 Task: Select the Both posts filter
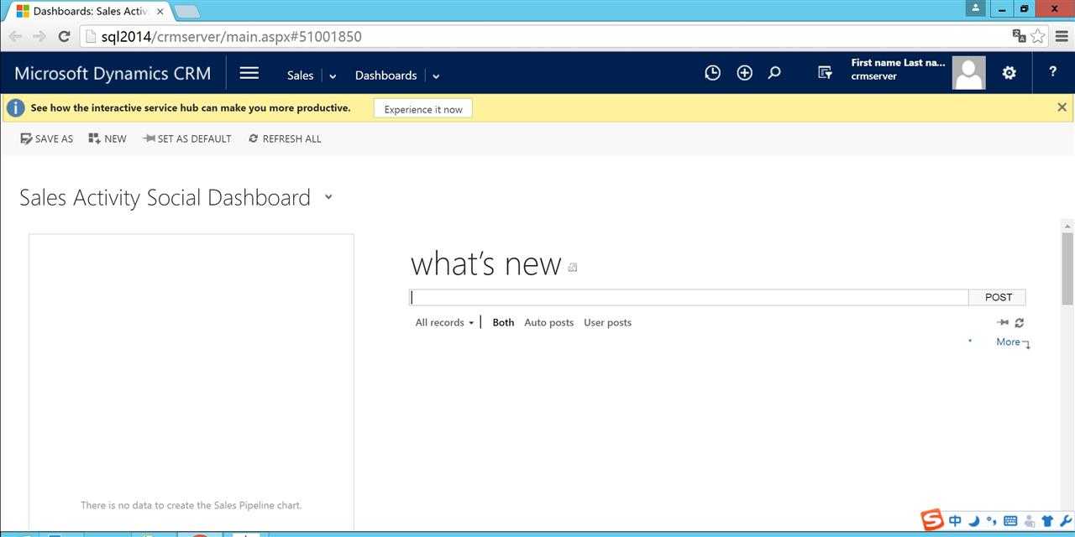(503, 322)
